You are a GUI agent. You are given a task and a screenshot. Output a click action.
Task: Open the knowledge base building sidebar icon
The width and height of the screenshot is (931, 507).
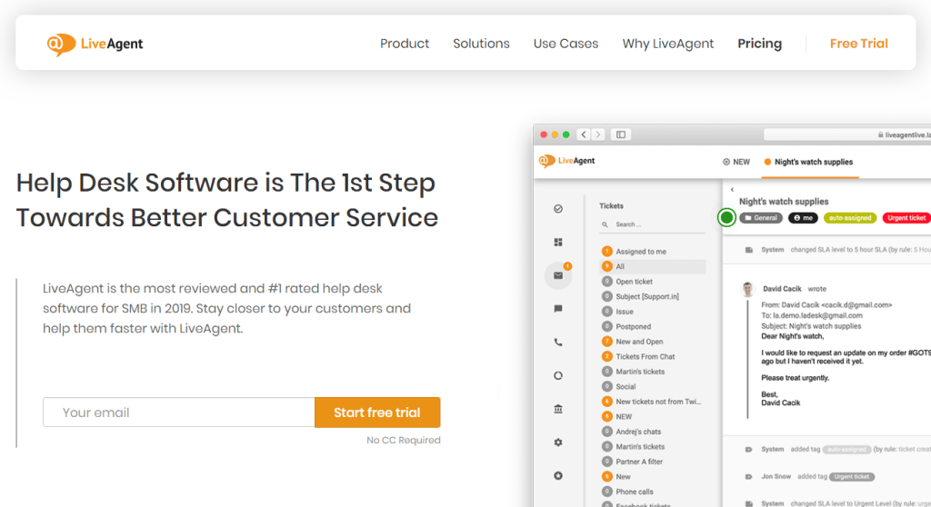(x=558, y=409)
